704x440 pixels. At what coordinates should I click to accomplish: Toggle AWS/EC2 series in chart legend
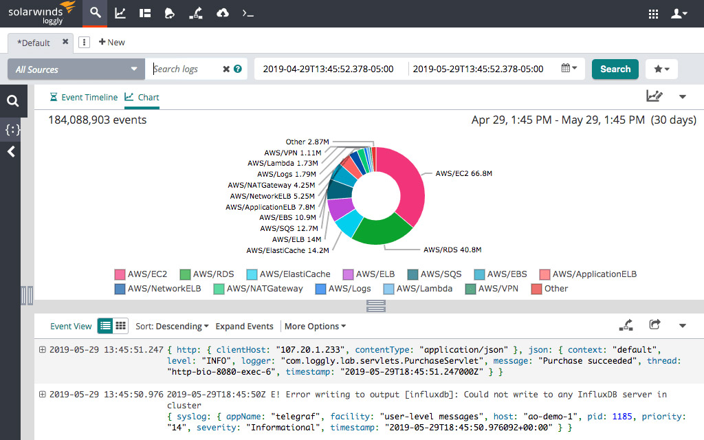pyautogui.click(x=141, y=274)
